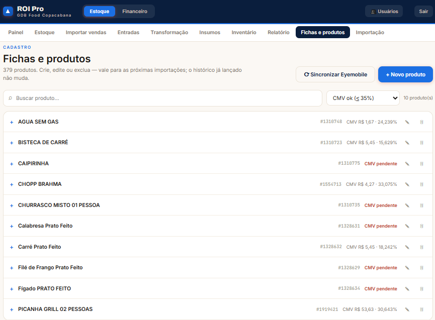Expand the Carré Prato Feito row

click(x=12, y=248)
